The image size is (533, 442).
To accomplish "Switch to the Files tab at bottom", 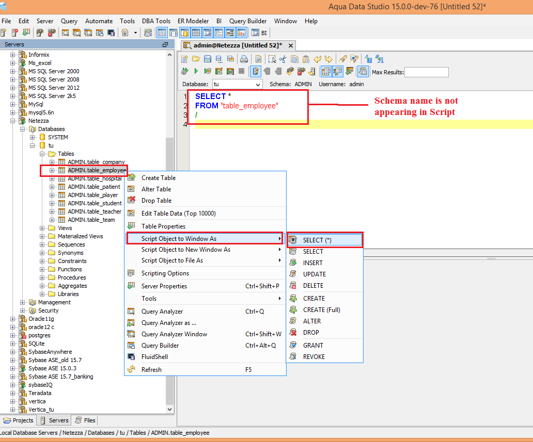I will (85, 420).
